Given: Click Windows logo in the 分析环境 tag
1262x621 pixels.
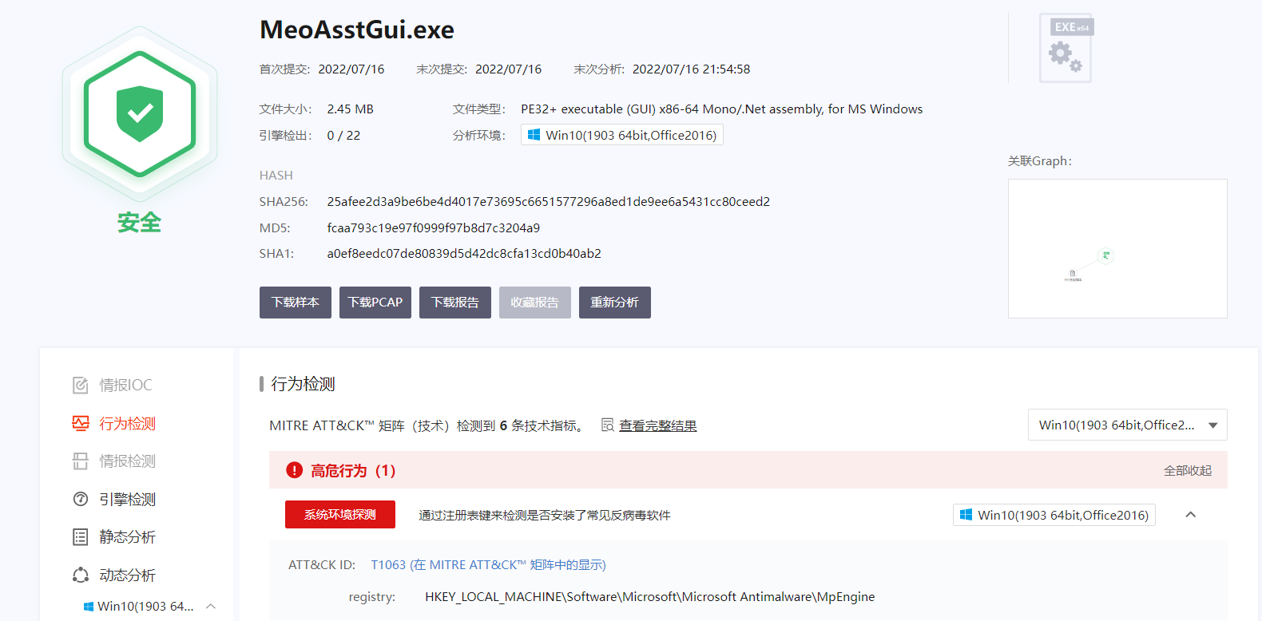Looking at the screenshot, I should [x=534, y=135].
